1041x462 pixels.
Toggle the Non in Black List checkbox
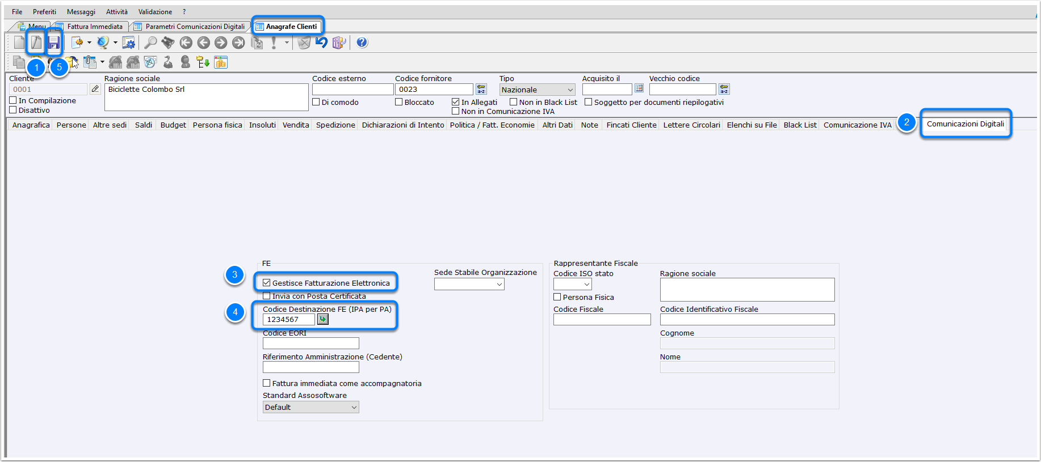point(514,102)
